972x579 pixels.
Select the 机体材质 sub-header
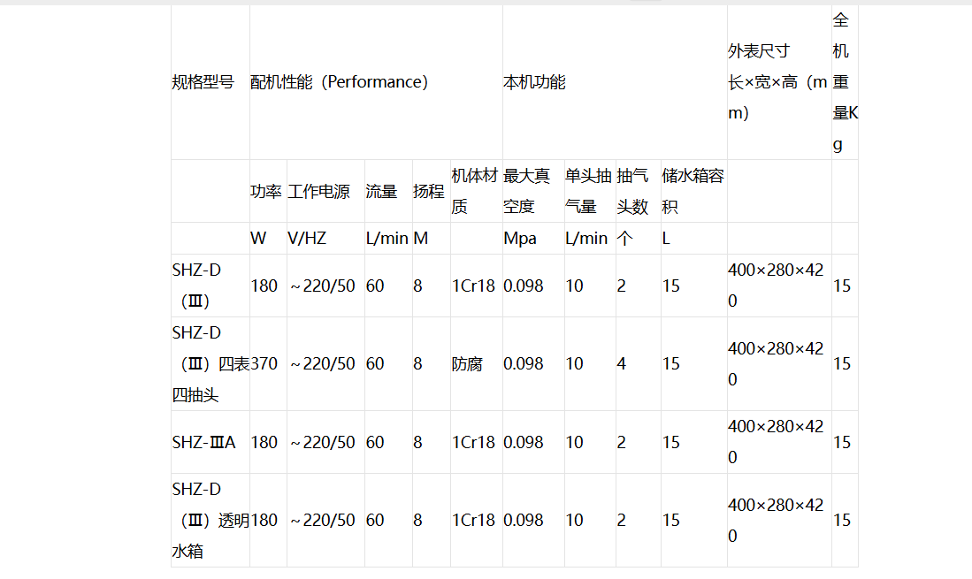pyautogui.click(x=475, y=191)
